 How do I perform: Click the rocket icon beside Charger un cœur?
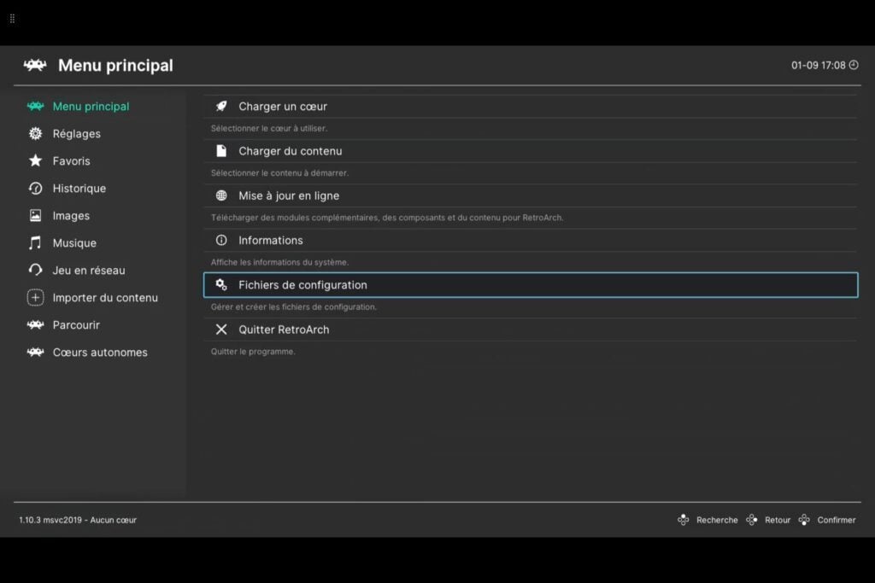point(221,106)
